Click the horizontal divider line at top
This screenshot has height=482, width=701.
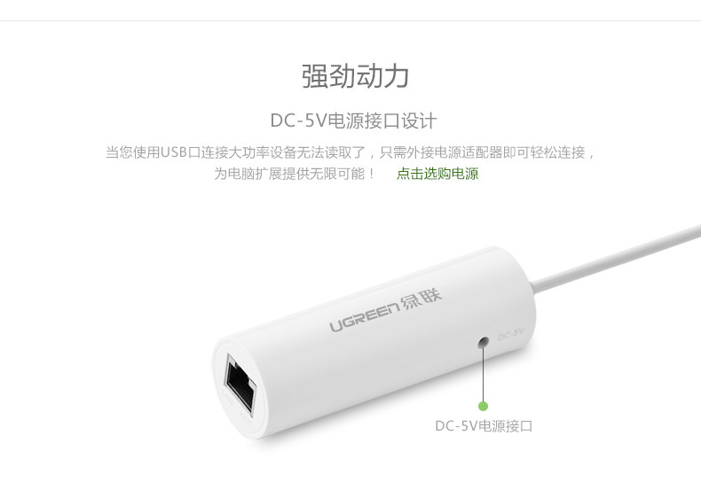tap(350, 20)
